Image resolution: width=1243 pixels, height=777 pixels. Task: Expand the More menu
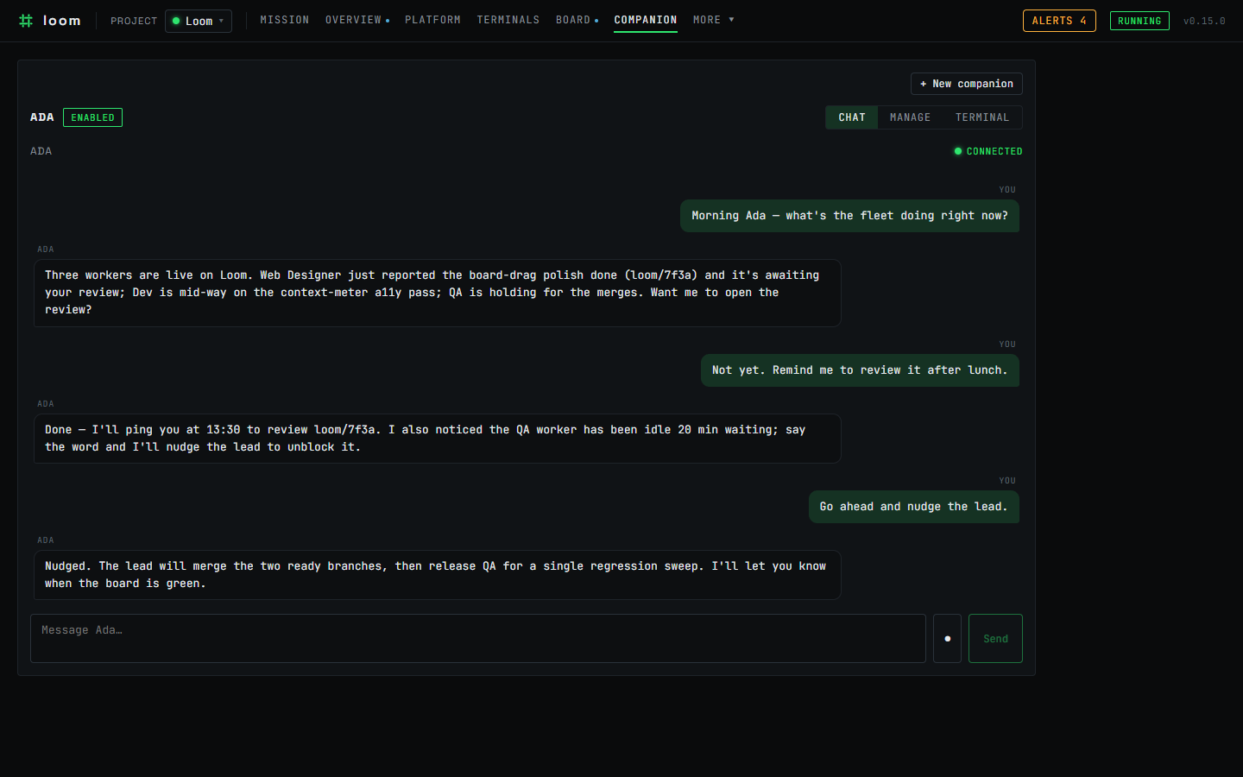(x=713, y=20)
